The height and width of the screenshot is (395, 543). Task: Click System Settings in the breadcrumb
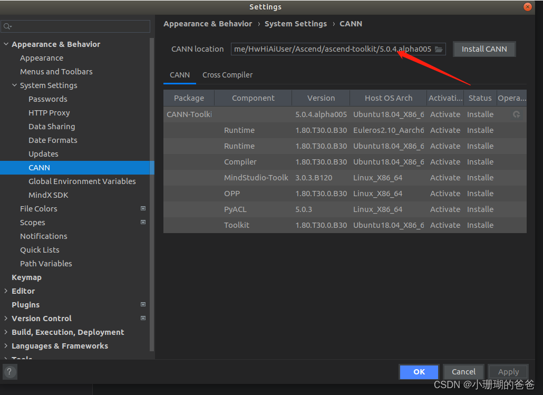pos(296,24)
